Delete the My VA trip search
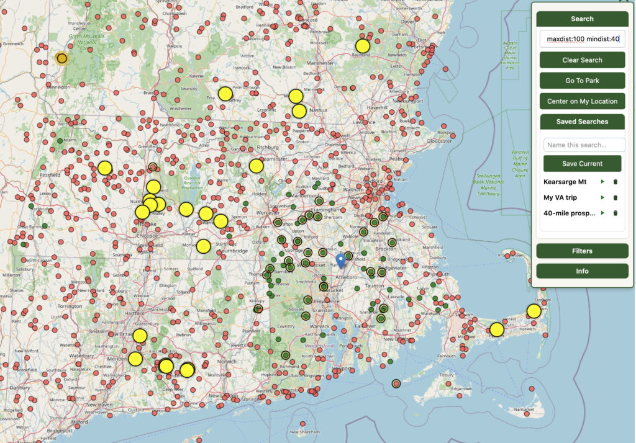The width and height of the screenshot is (636, 443). [615, 197]
